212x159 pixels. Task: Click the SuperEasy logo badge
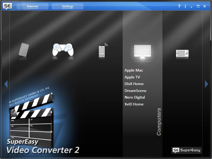click(186, 150)
